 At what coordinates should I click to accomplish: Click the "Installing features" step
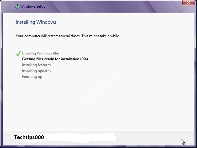(37, 65)
